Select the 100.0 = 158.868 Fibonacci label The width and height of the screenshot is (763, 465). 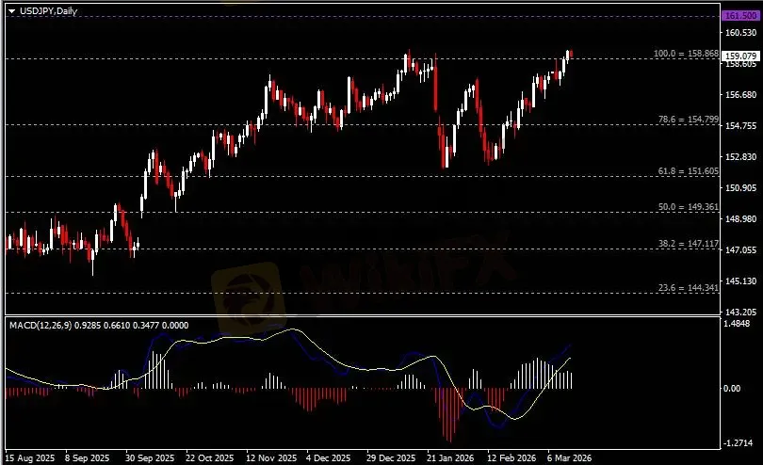pyautogui.click(x=686, y=54)
